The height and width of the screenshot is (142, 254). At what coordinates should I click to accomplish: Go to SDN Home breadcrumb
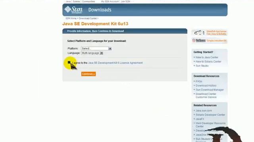71,19
